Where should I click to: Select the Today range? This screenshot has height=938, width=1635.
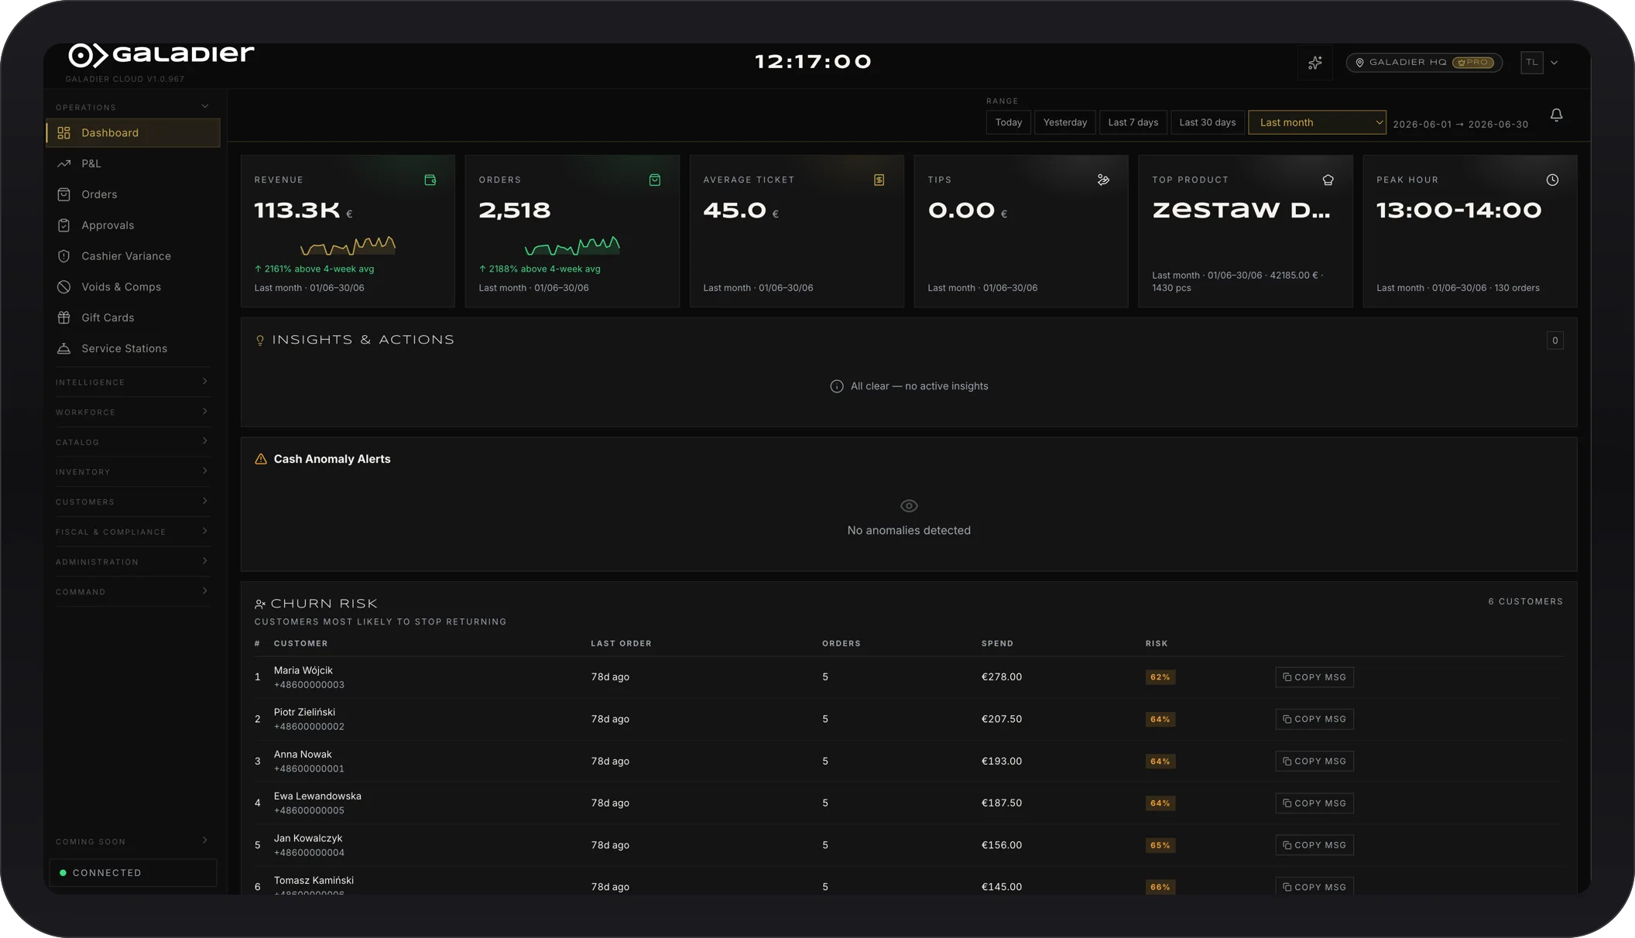click(x=1009, y=122)
